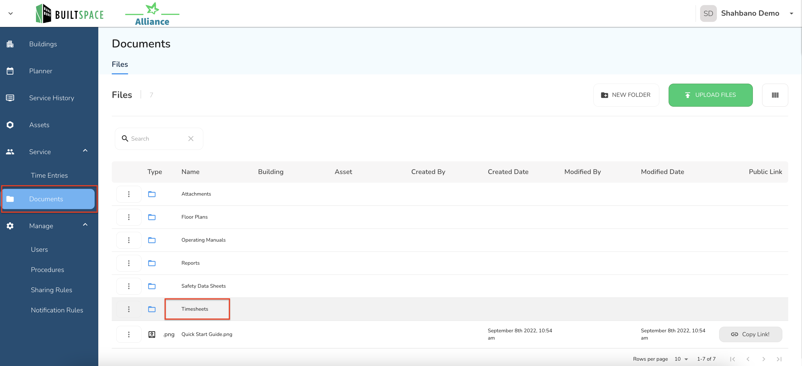Open the Planner page
Image resolution: width=802 pixels, height=366 pixels.
(x=40, y=71)
